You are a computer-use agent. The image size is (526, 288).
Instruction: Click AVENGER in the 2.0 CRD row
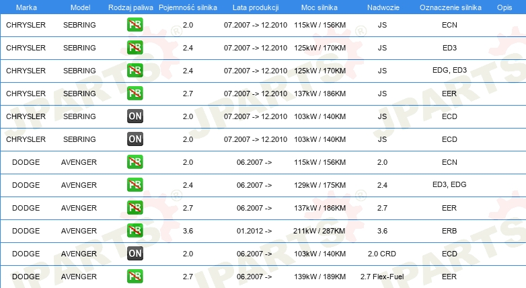pyautogui.click(x=79, y=254)
